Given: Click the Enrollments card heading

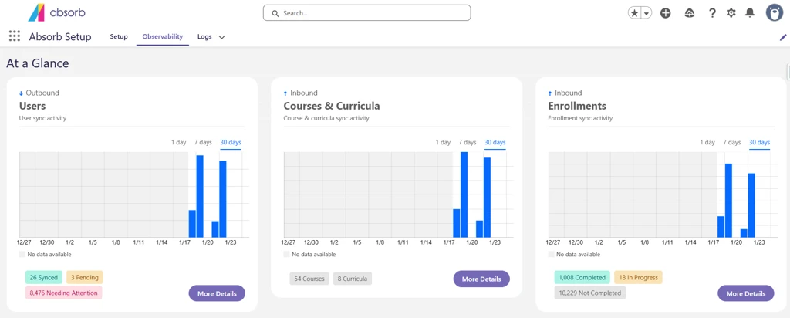Looking at the screenshot, I should click(577, 106).
